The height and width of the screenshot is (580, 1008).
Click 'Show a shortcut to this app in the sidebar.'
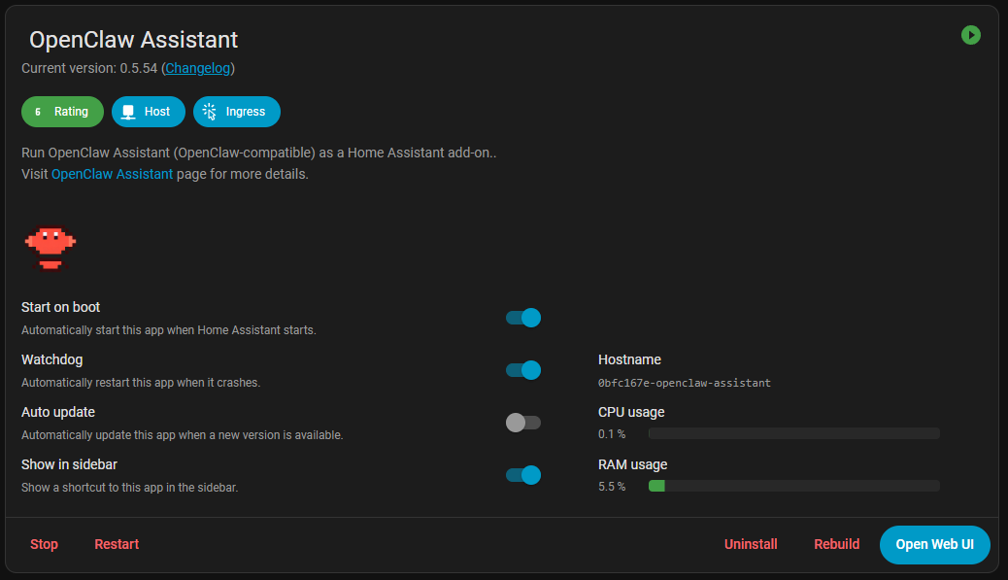130,488
